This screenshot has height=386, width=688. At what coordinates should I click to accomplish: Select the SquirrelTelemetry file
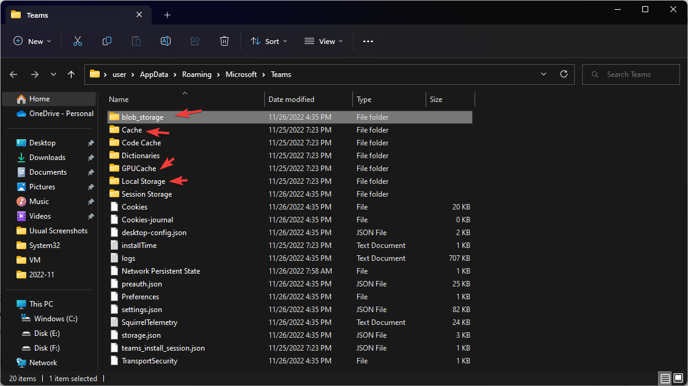pyautogui.click(x=290, y=322)
